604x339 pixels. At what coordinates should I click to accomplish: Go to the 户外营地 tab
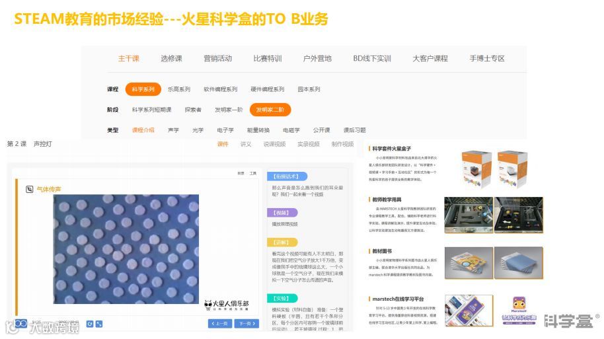[x=317, y=59]
